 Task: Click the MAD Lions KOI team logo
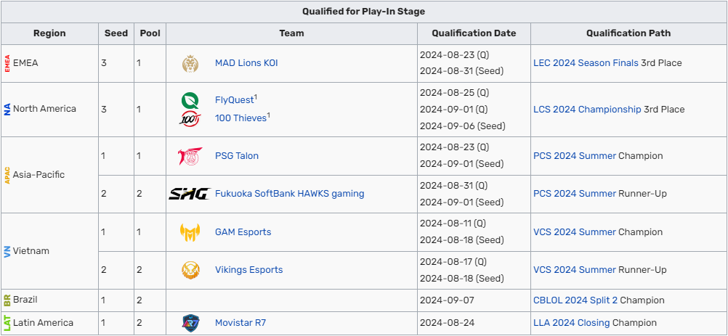pos(190,63)
